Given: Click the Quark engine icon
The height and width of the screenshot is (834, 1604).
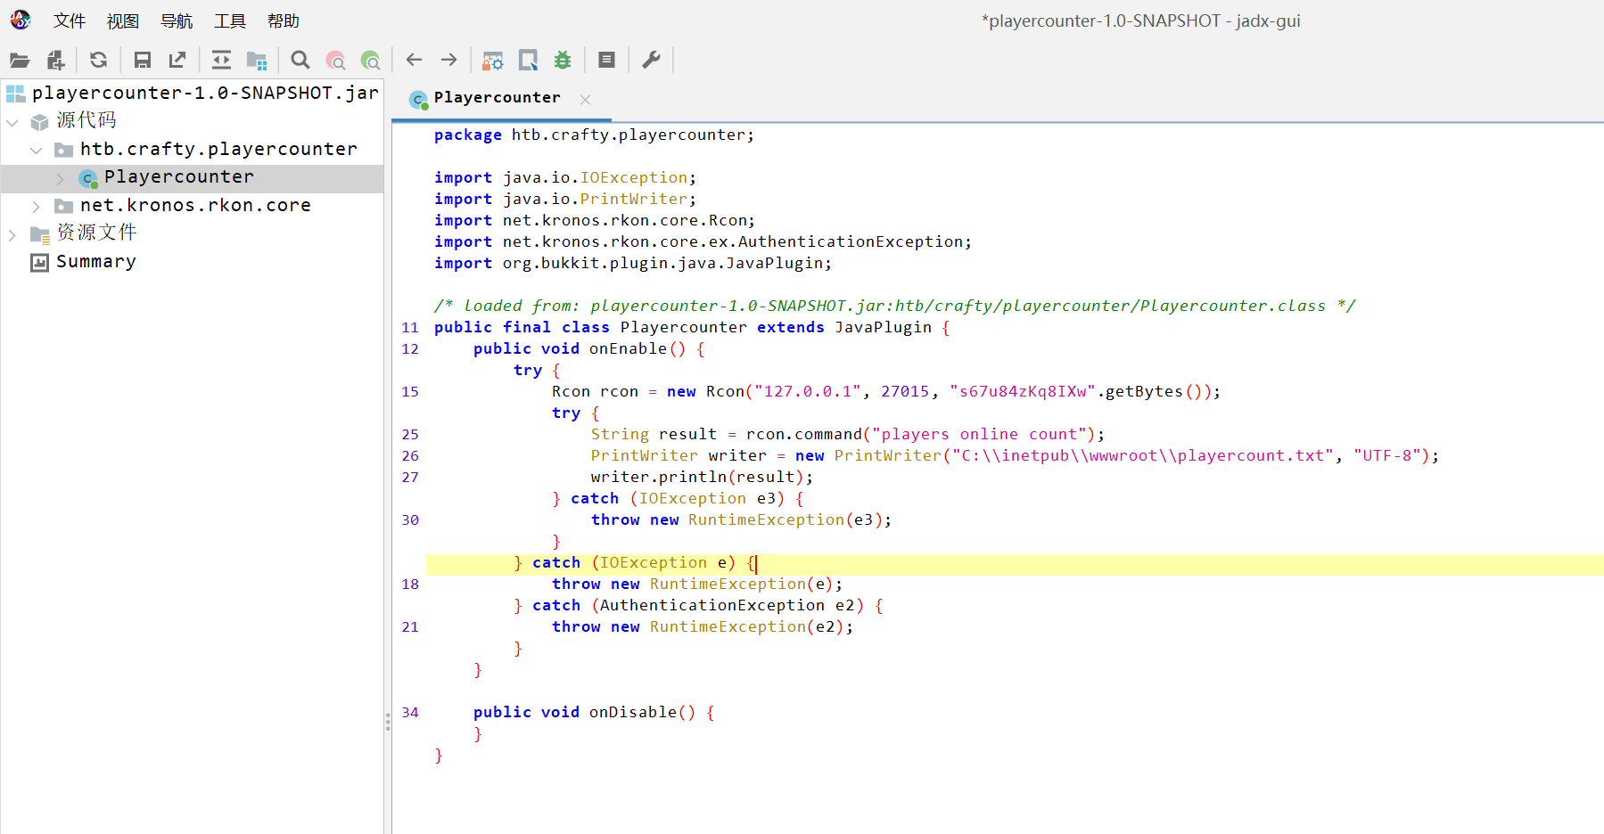Looking at the screenshot, I should tap(528, 60).
